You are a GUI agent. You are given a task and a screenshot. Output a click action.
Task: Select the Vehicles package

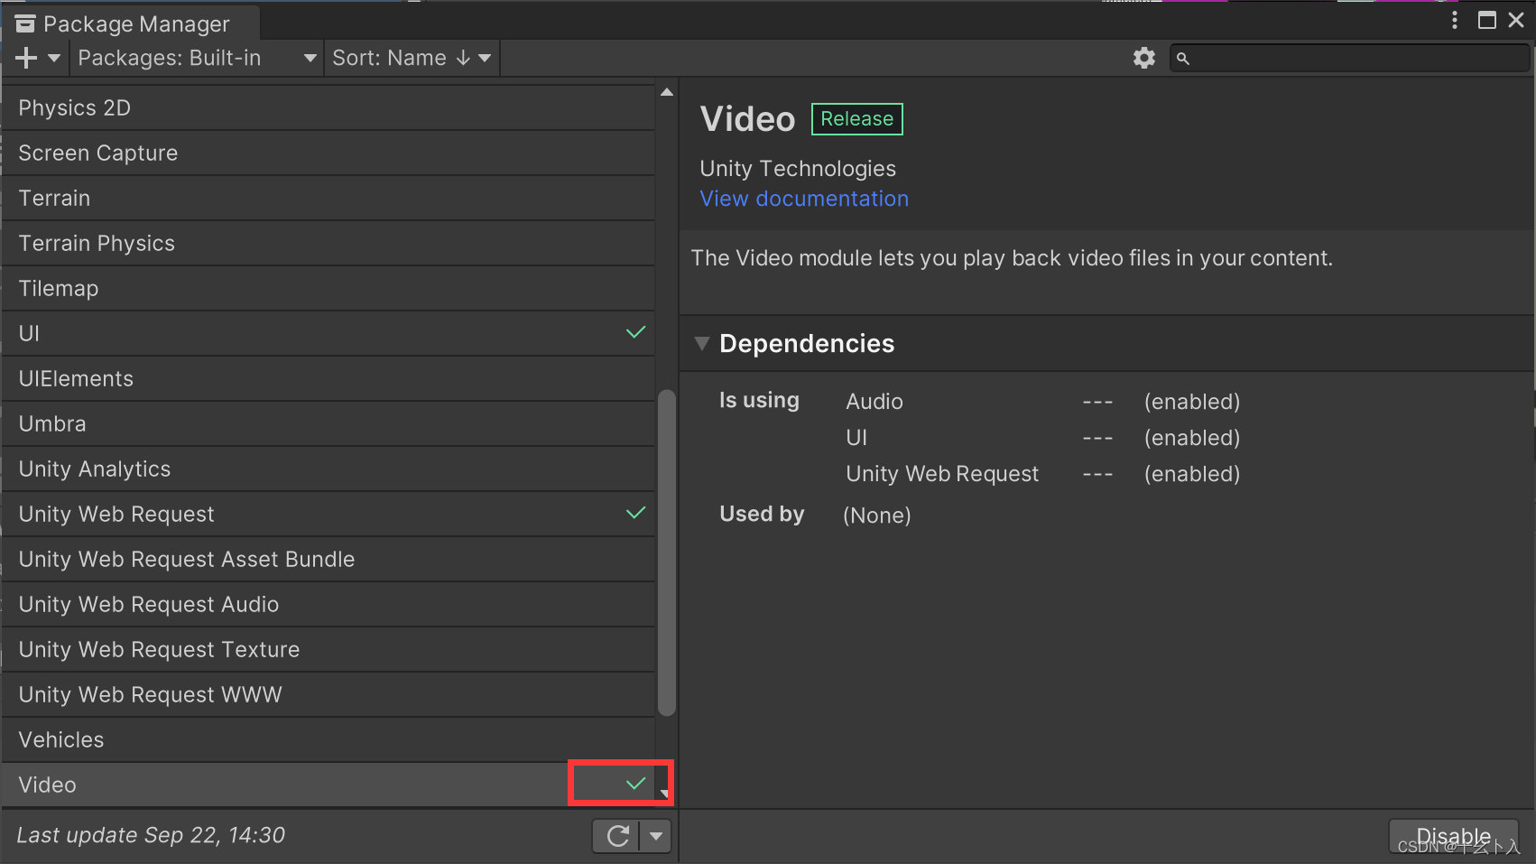point(328,739)
